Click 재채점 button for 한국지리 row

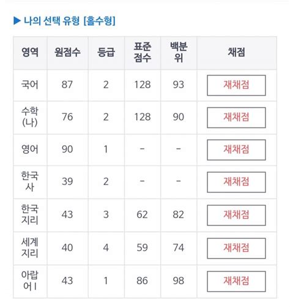click(x=236, y=215)
